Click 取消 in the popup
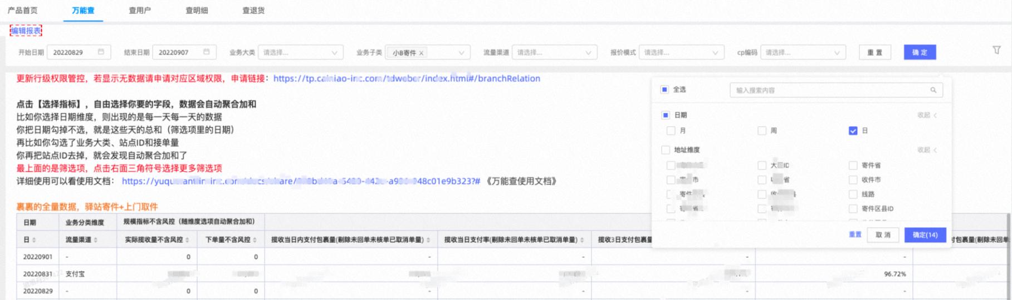 pos(883,234)
